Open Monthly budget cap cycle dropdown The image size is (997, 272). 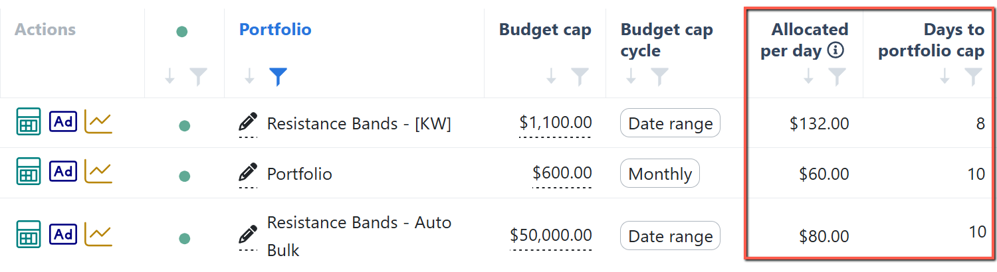click(x=660, y=174)
